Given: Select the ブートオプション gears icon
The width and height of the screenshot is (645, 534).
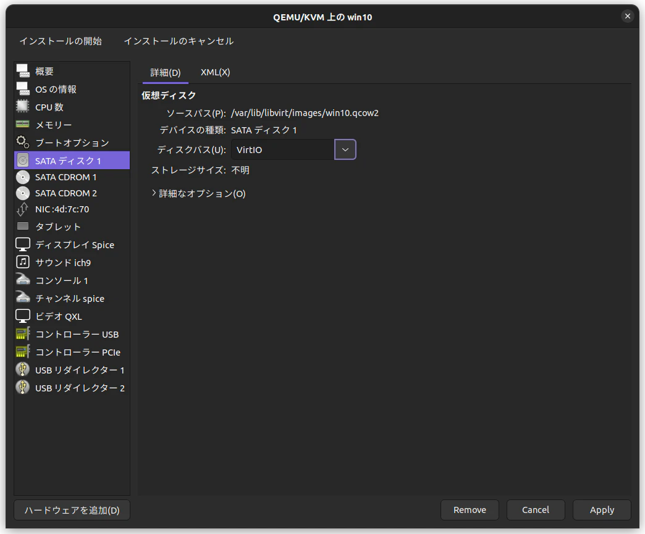Looking at the screenshot, I should click(23, 142).
